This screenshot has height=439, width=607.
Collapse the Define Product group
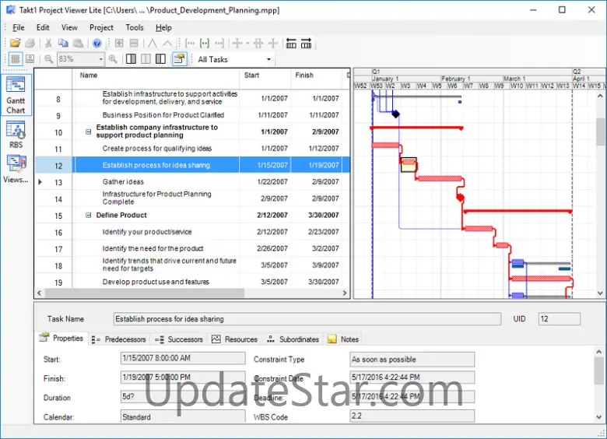point(88,215)
